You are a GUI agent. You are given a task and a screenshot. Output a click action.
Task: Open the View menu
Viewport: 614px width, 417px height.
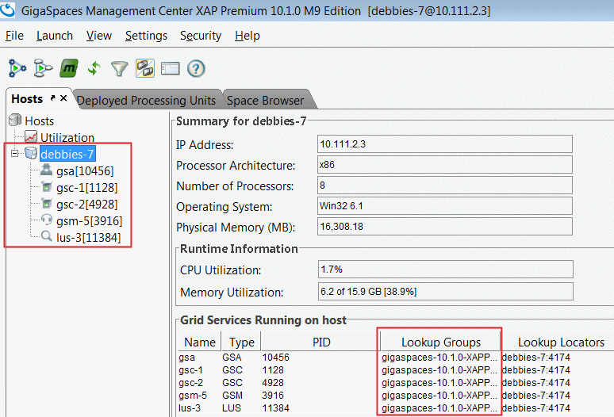[99, 36]
